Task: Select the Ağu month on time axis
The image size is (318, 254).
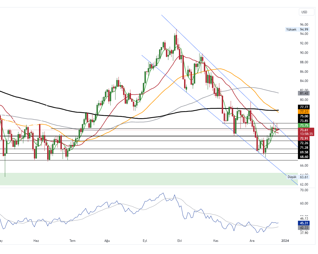Action: pos(108,240)
